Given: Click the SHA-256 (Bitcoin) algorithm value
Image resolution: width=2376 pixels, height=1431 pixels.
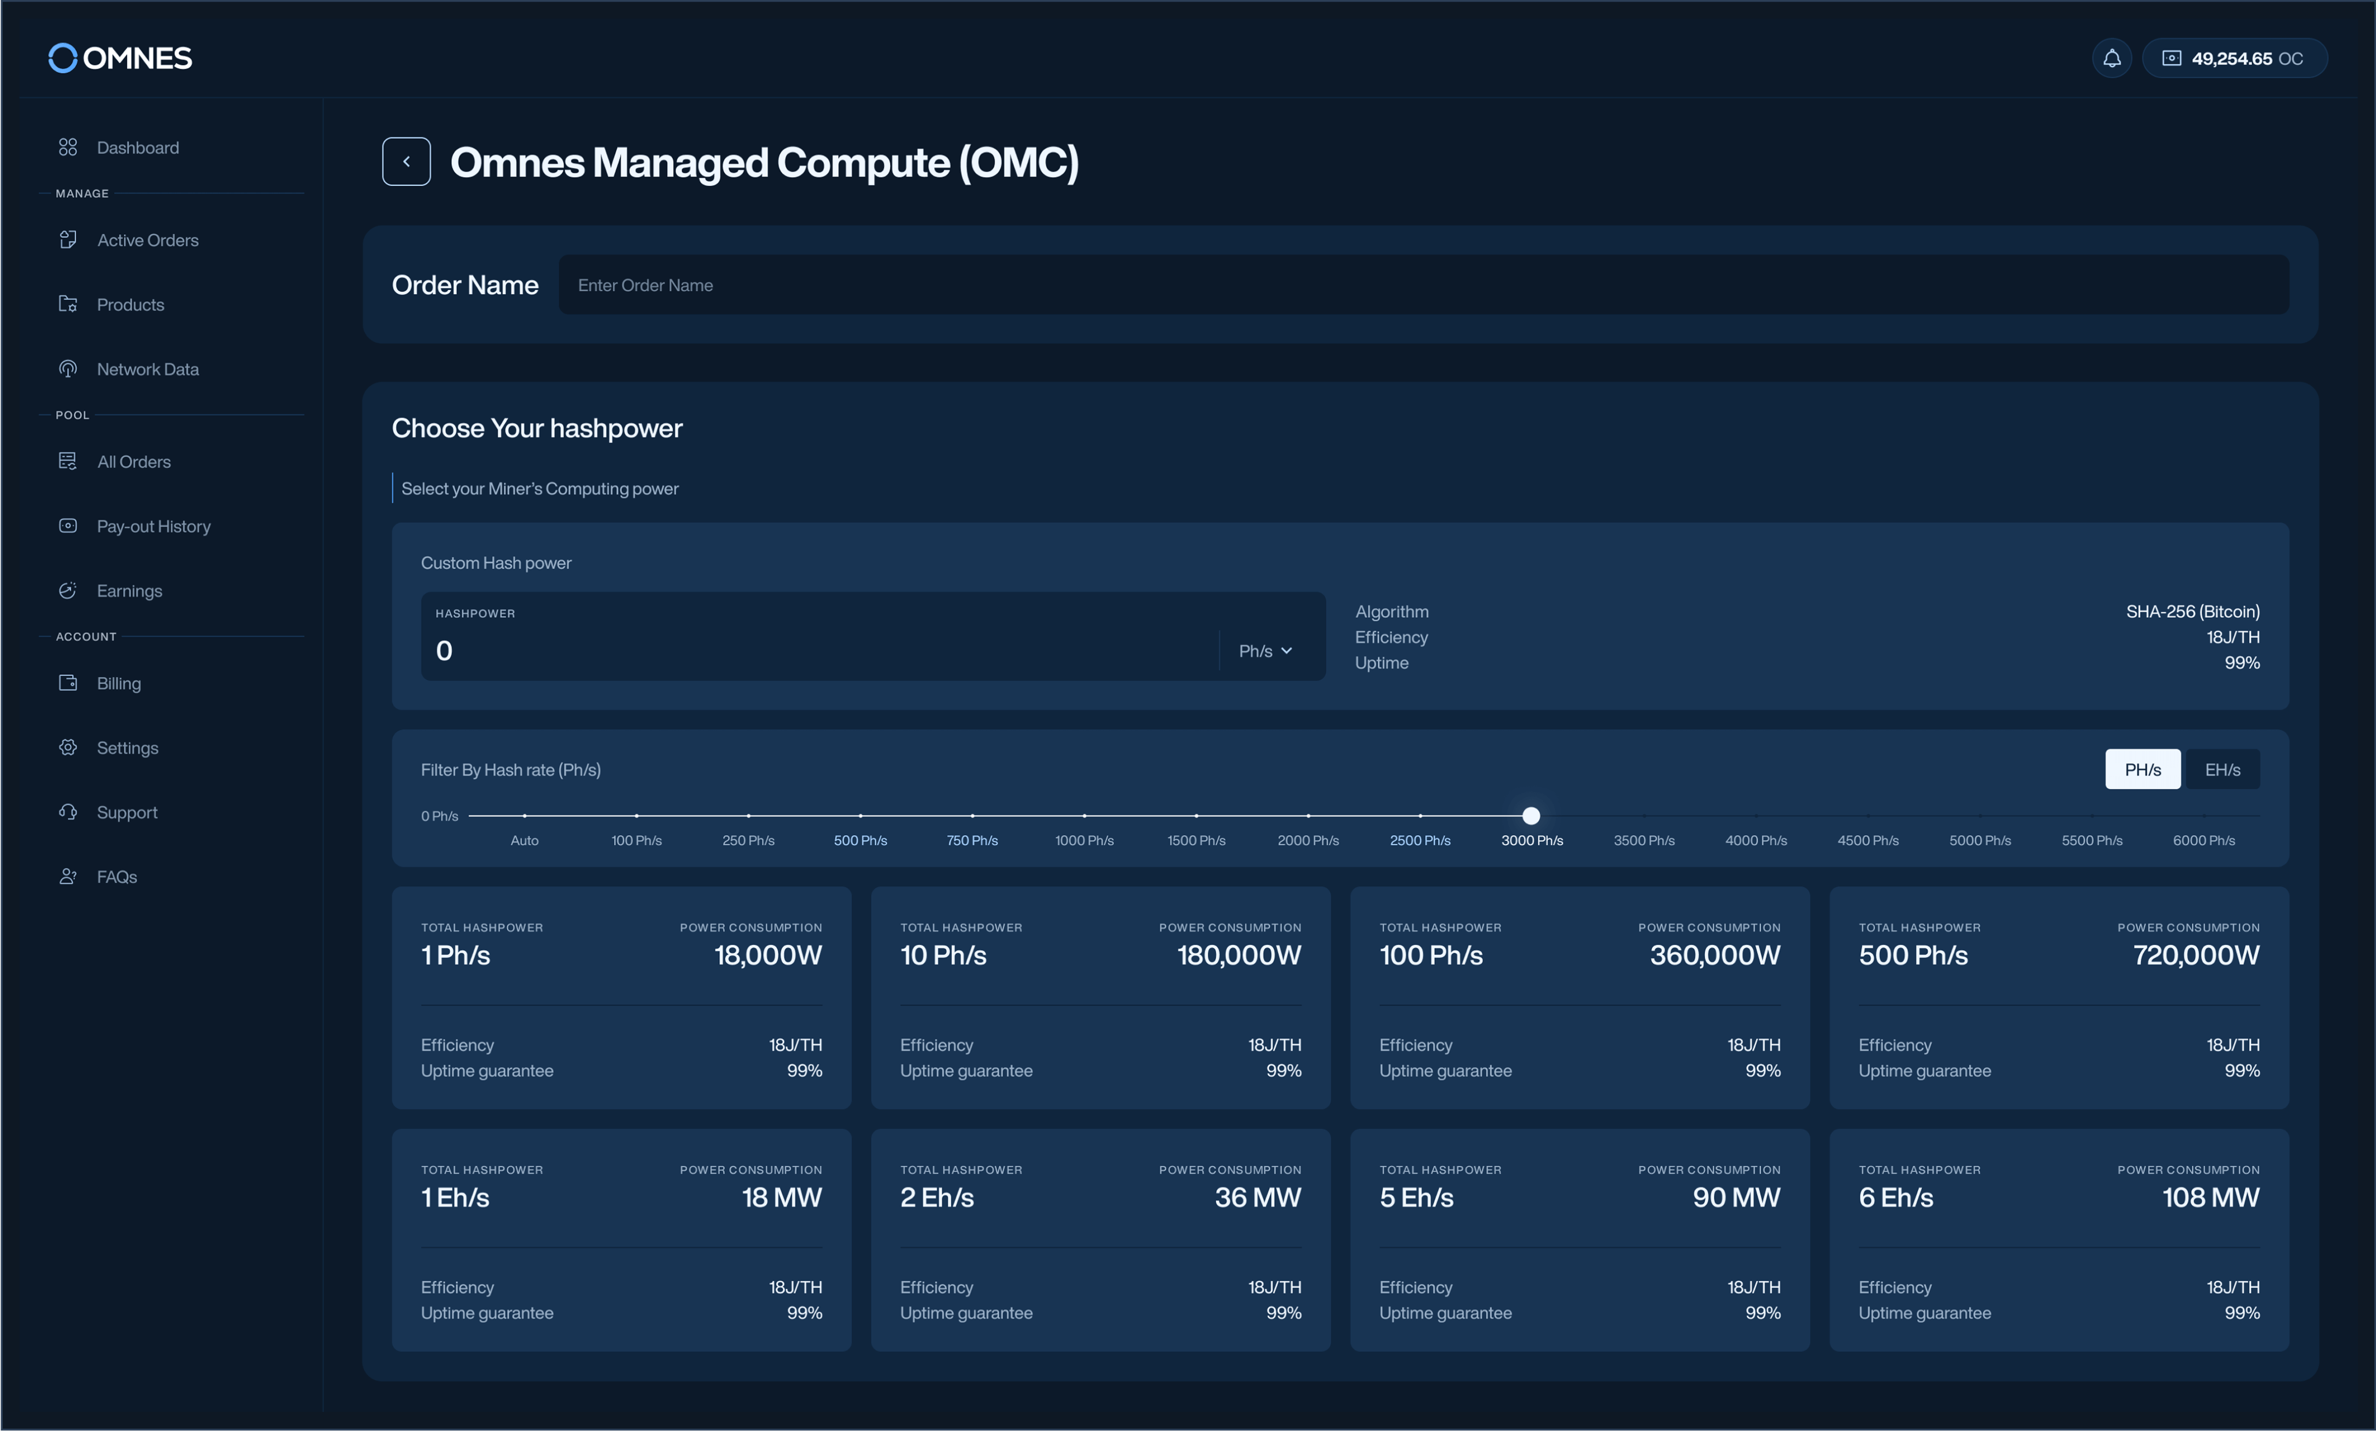Looking at the screenshot, I should click(x=2193, y=611).
